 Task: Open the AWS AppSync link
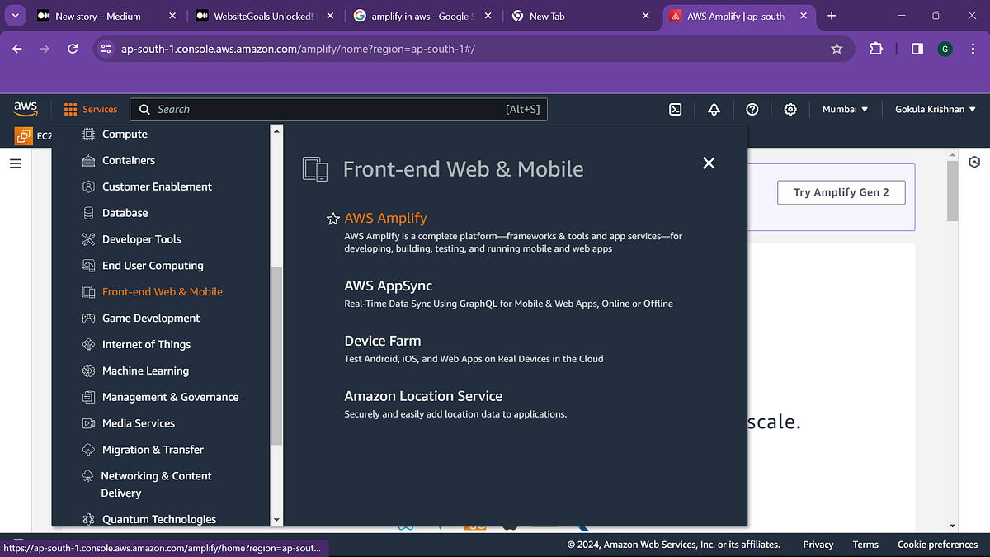[388, 286]
